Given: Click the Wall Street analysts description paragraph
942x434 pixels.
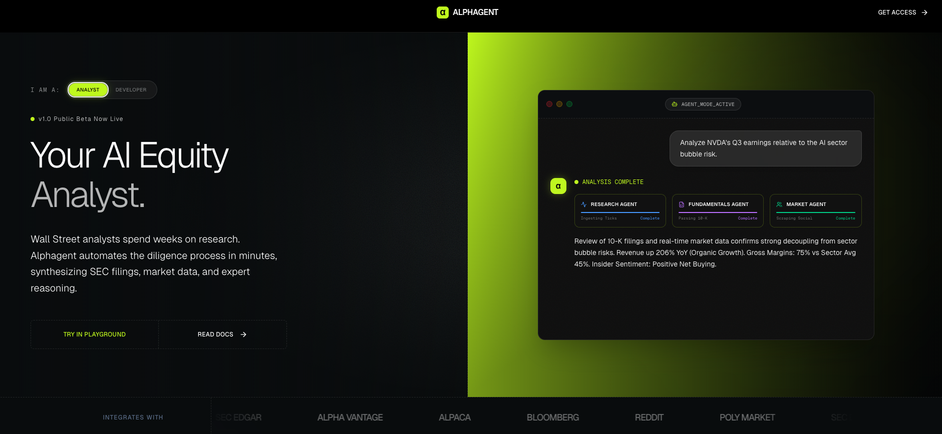Looking at the screenshot, I should pyautogui.click(x=154, y=263).
